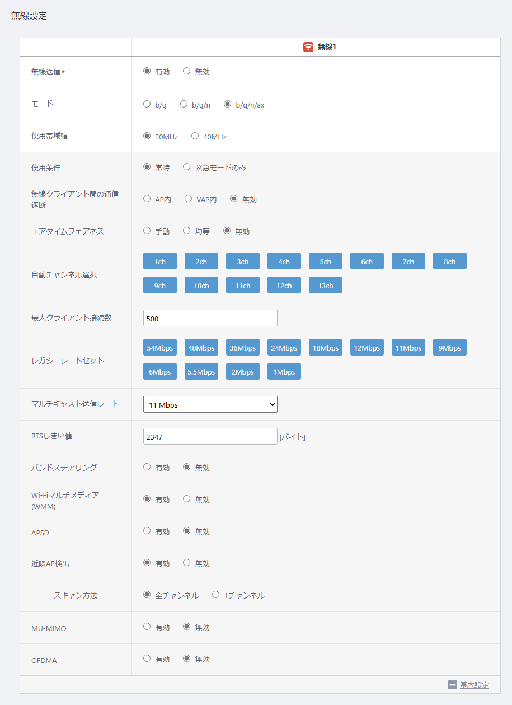Disable MU-MIMO
512x705 pixels.
pyautogui.click(x=187, y=627)
